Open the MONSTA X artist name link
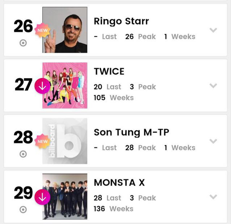 pos(119,183)
